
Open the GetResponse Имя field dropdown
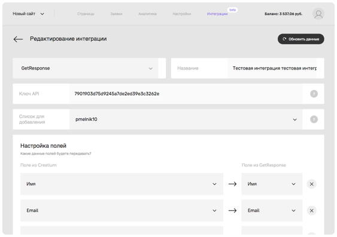272,184
